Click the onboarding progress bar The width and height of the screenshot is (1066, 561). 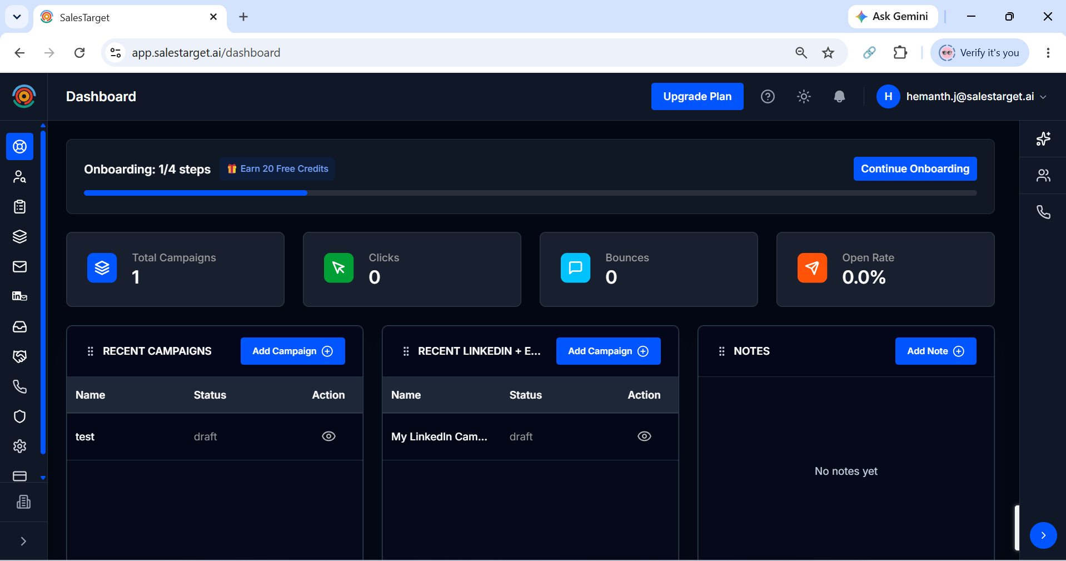click(530, 193)
